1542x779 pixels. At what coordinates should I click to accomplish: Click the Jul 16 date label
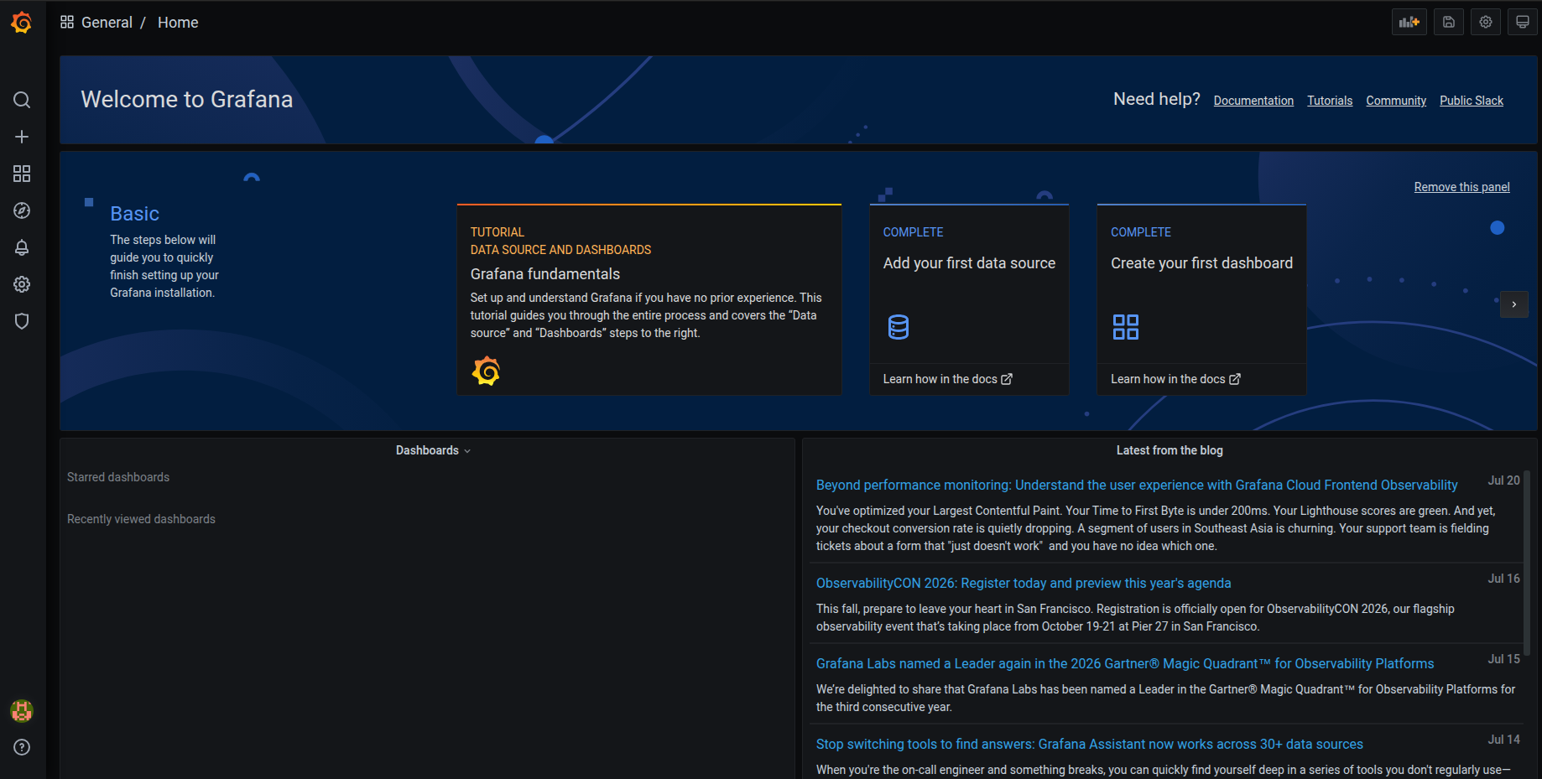1503,579
